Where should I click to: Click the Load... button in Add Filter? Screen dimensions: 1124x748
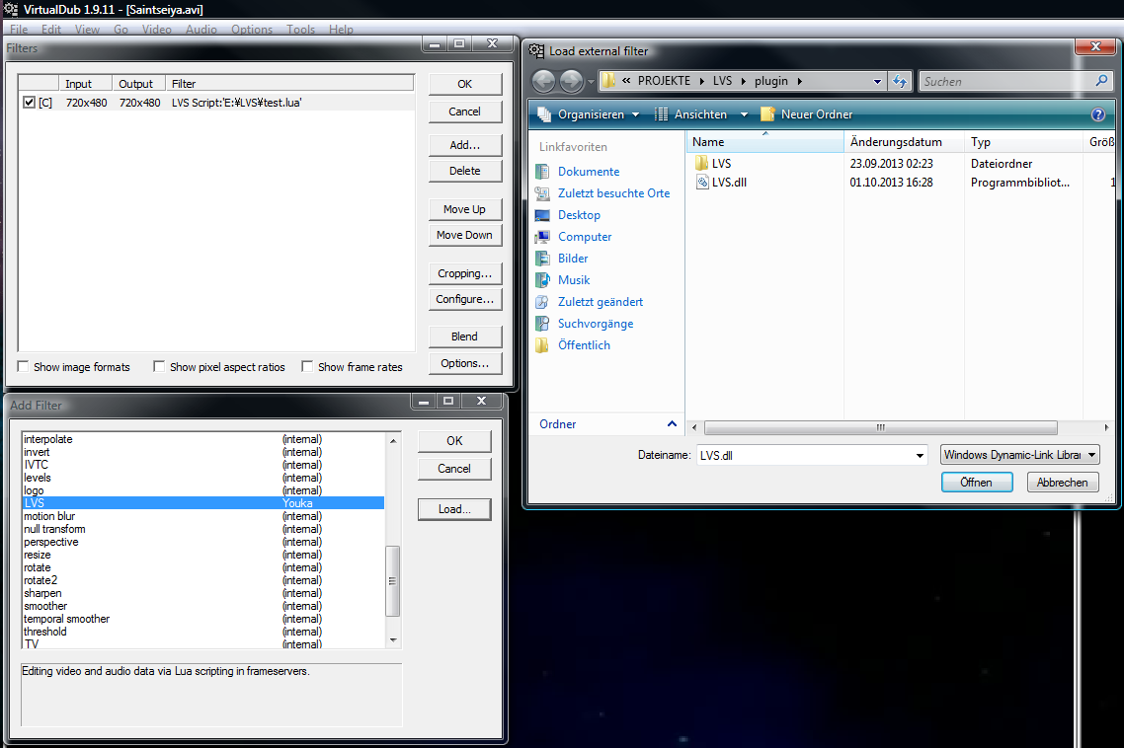pyautogui.click(x=454, y=509)
